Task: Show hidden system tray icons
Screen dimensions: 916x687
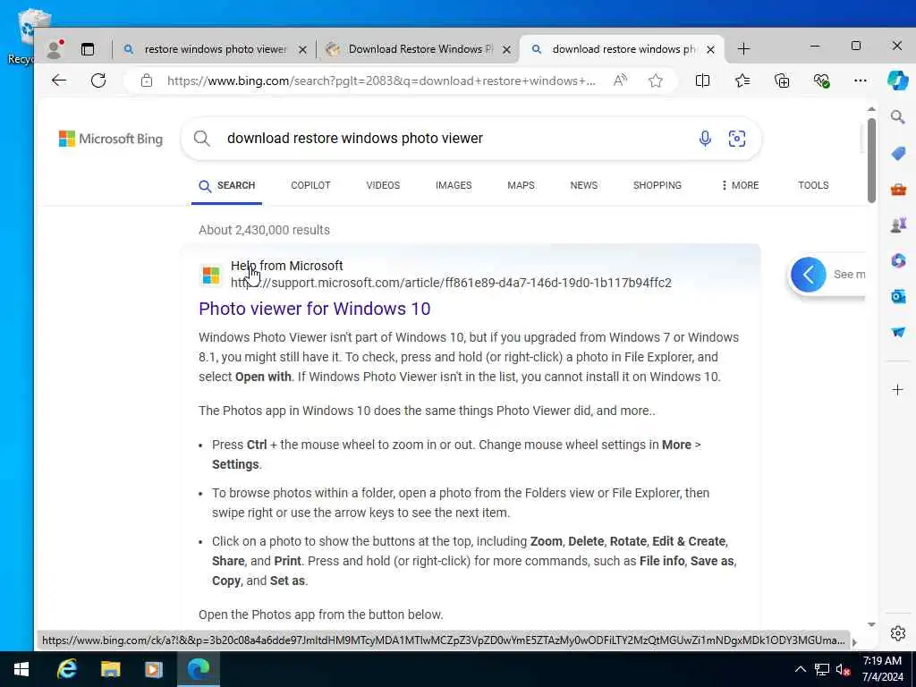Action: (801, 669)
